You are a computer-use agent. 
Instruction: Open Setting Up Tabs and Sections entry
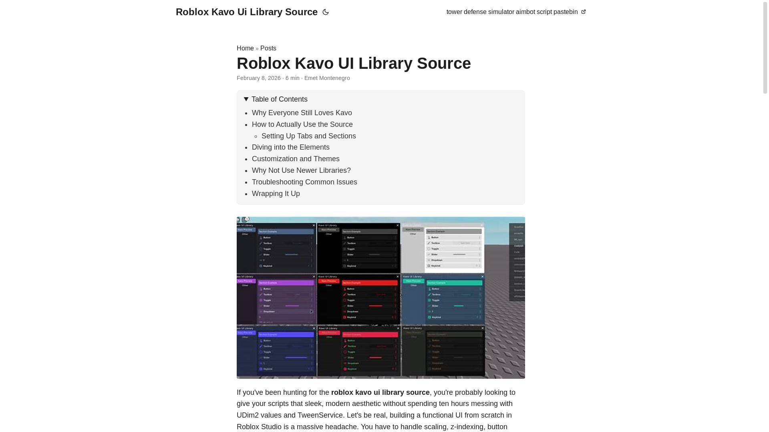tap(308, 136)
